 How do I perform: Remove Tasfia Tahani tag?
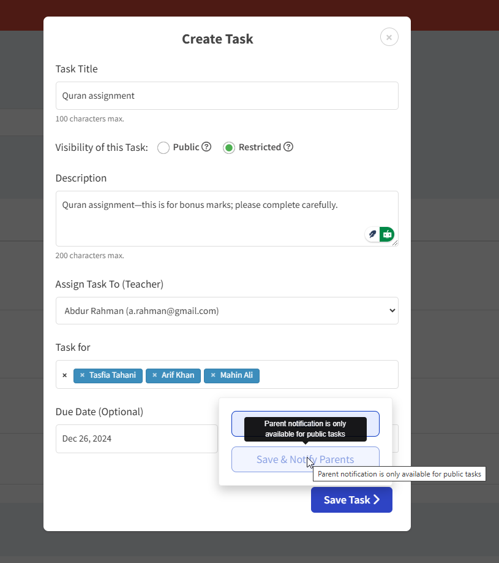click(x=82, y=375)
